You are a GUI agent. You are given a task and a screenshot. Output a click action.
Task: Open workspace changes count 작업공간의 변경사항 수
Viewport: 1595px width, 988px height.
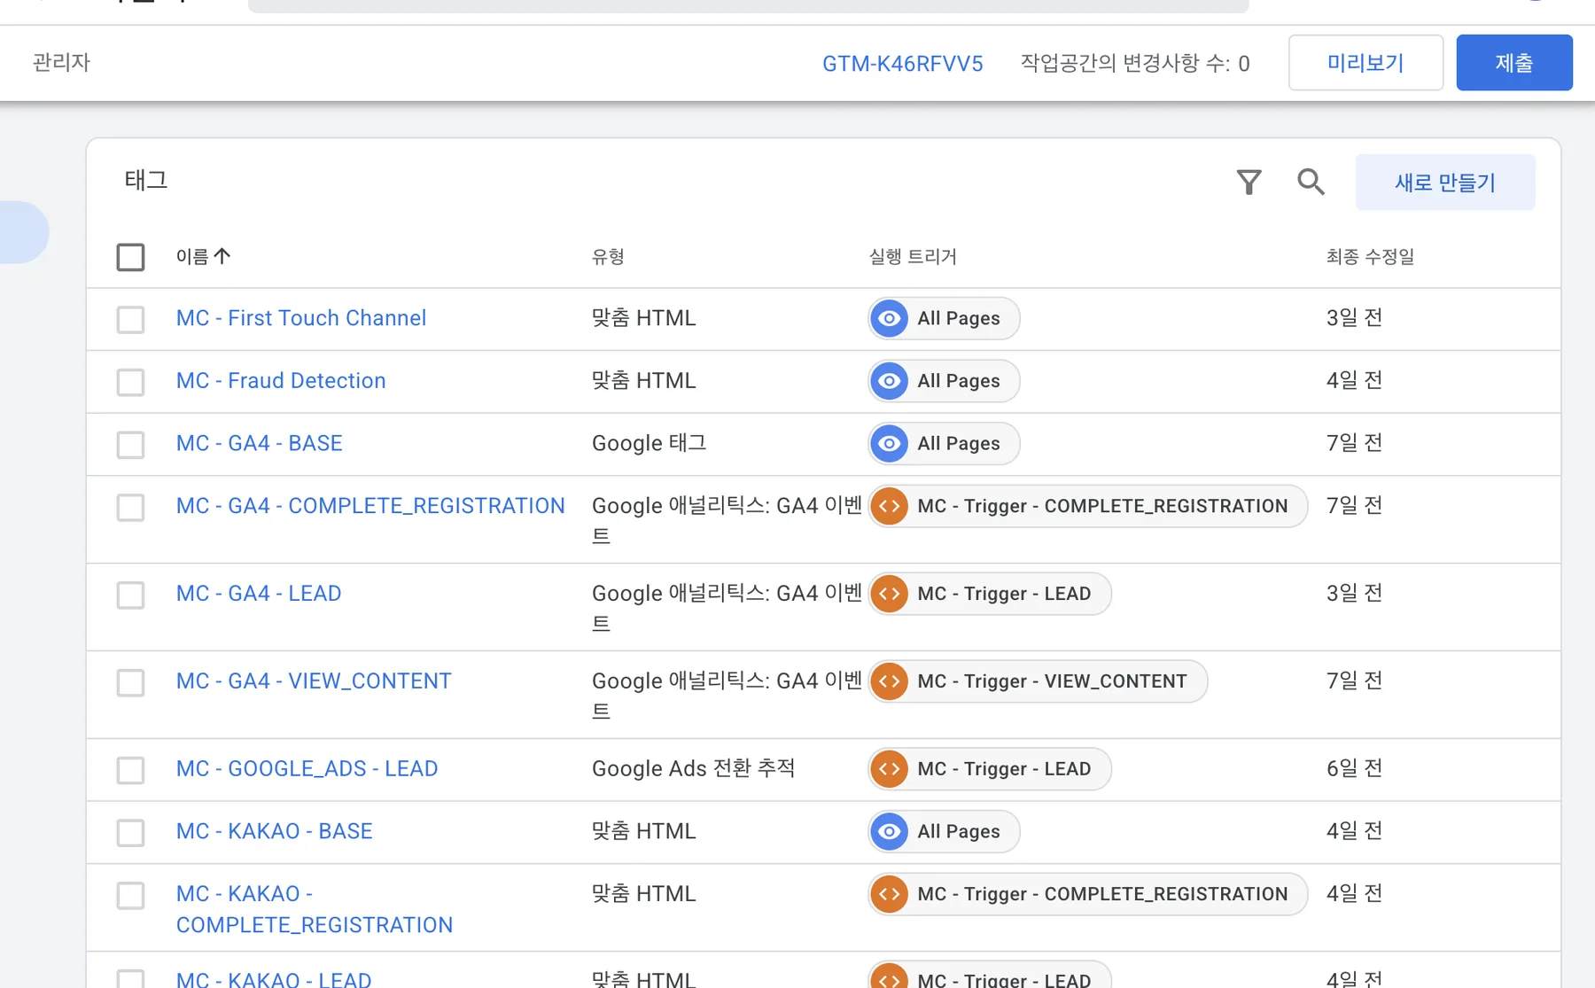(x=1135, y=63)
